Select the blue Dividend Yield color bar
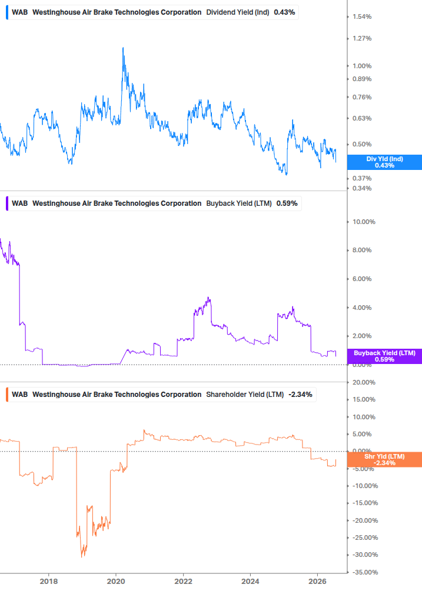Viewport: 422px width, 591px height. pos(7,12)
